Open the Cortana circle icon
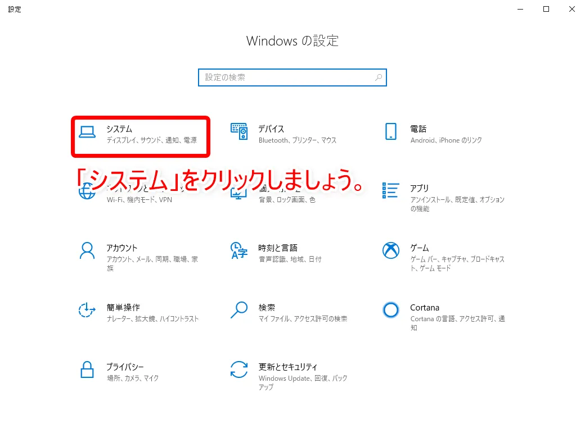585x429 pixels. [390, 310]
